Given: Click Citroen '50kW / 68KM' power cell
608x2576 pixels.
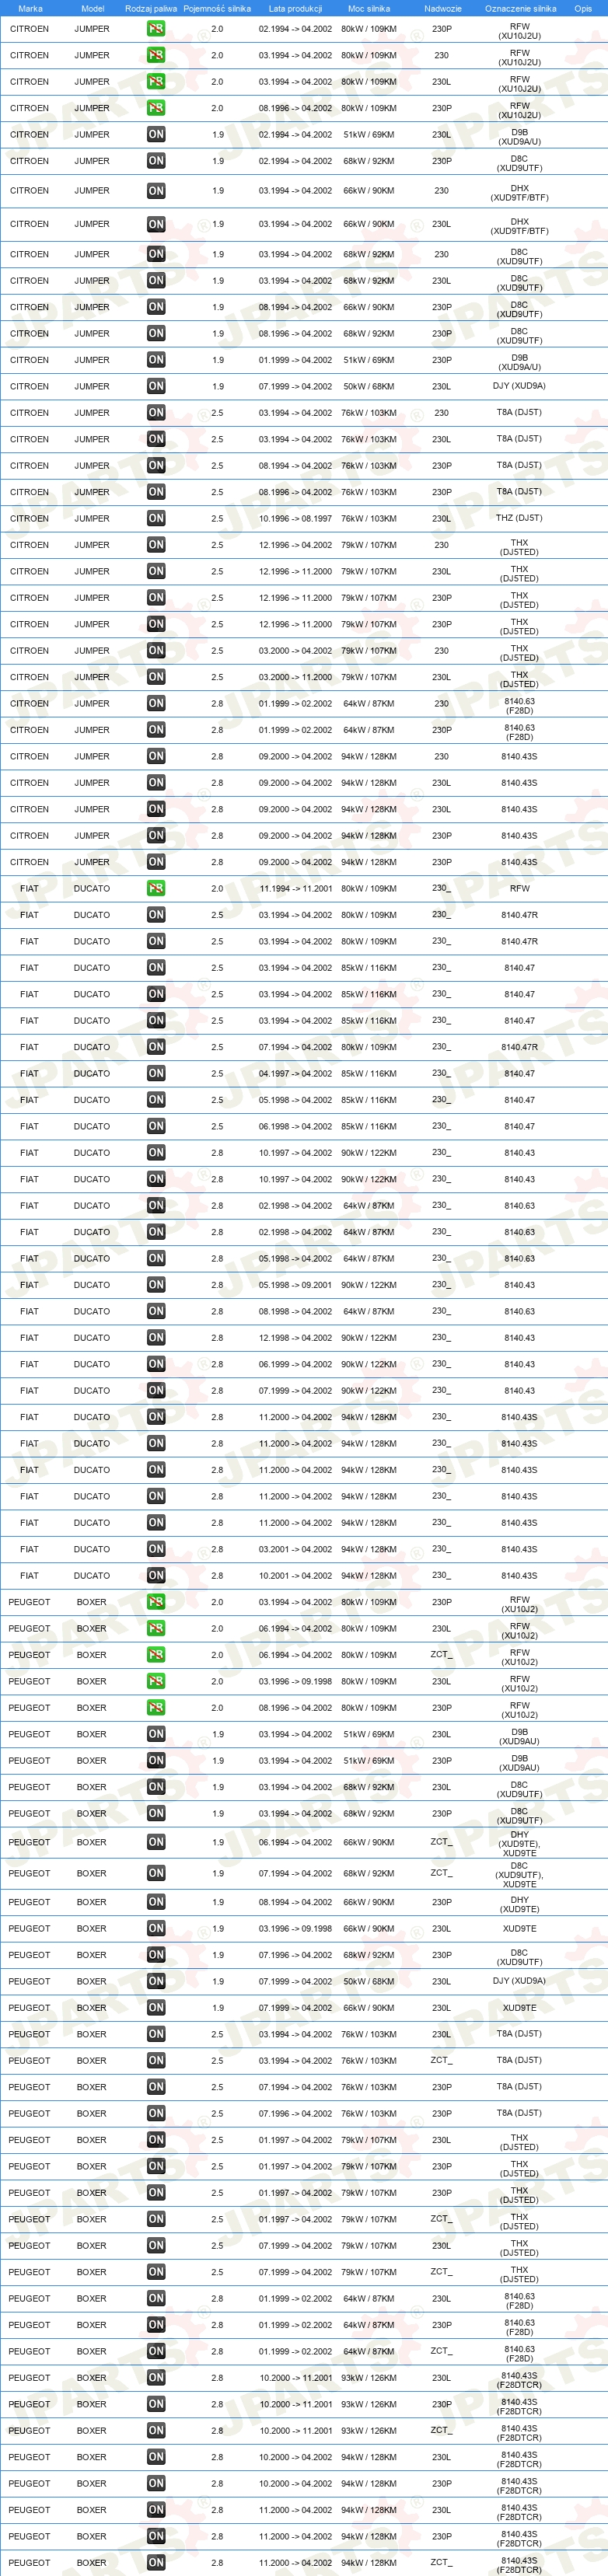Looking at the screenshot, I should point(369,386).
